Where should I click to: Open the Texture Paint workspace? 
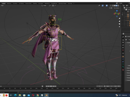pos(28,4)
